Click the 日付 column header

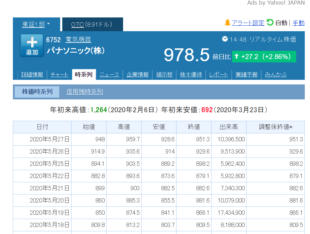pyautogui.click(x=42, y=127)
